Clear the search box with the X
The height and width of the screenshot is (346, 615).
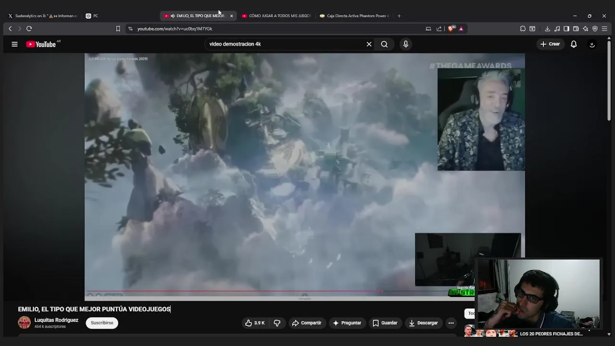(x=369, y=44)
